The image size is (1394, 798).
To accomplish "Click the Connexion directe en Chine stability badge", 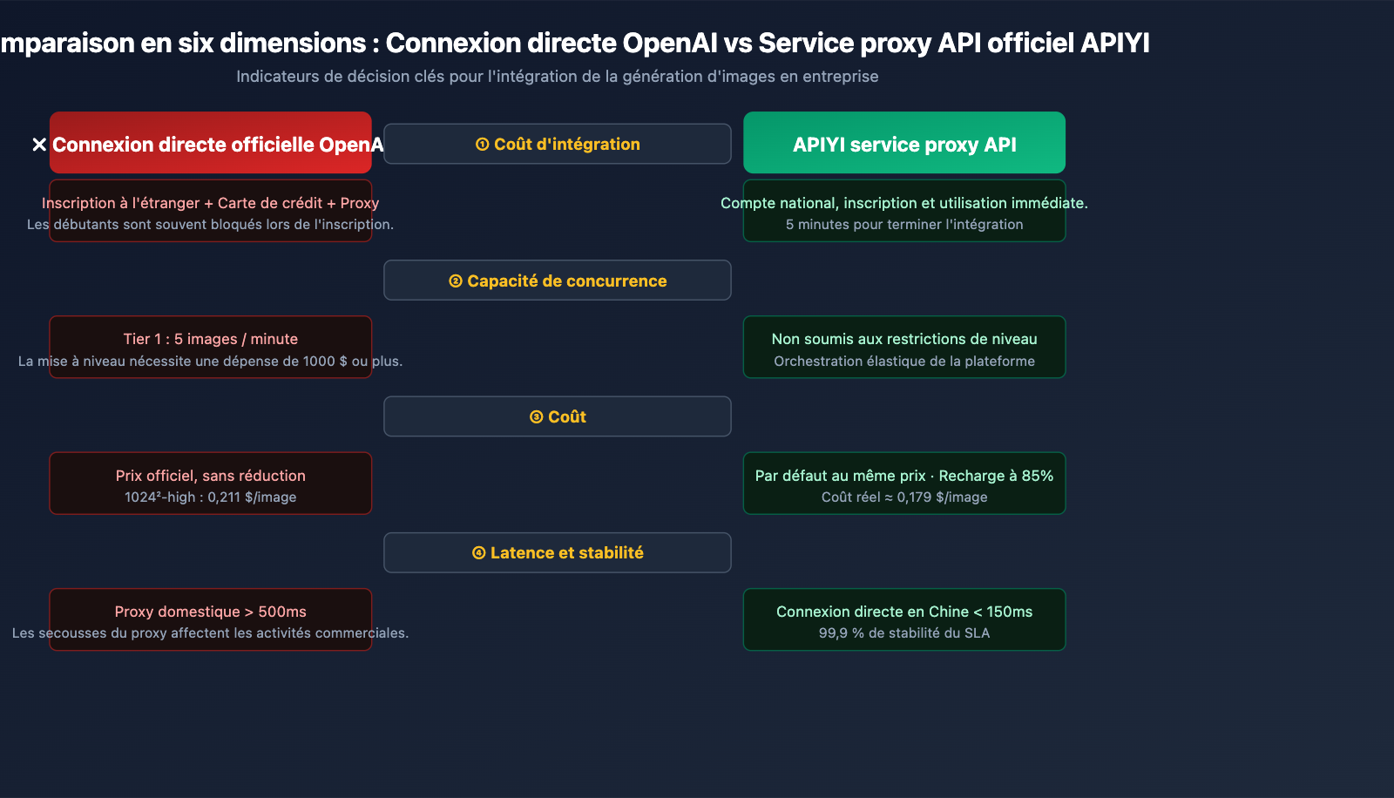I will click(903, 619).
